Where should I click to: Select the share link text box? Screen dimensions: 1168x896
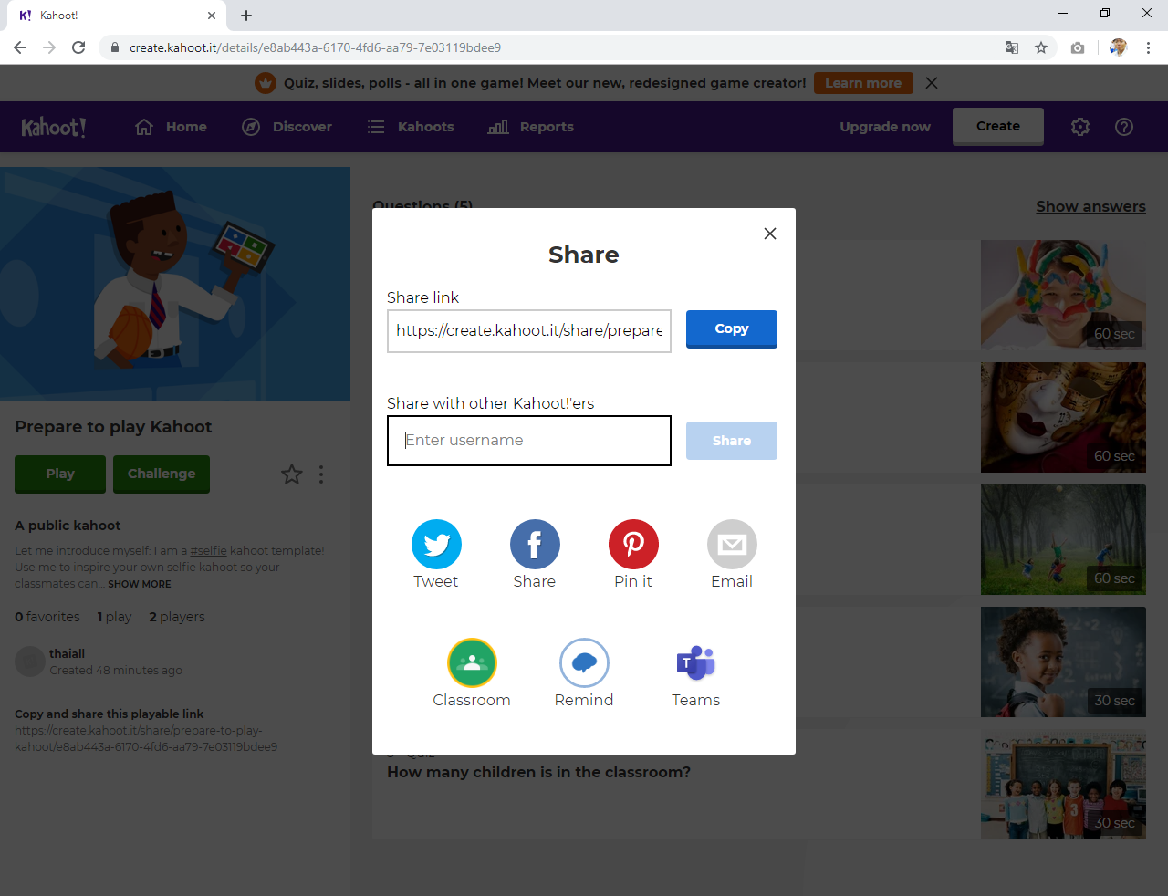529,331
